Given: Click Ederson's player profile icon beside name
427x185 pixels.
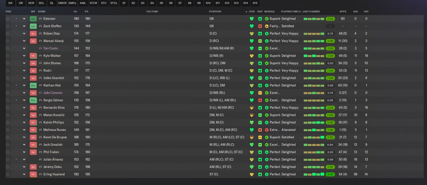Looking at the screenshot, I should [x=40, y=19].
